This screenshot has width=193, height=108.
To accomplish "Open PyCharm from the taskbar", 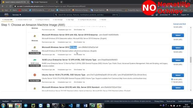I will (33, 106).
